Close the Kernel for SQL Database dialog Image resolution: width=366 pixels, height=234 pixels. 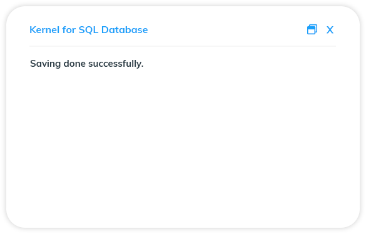[x=330, y=30]
